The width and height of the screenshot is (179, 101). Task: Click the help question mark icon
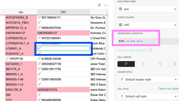(150, 50)
